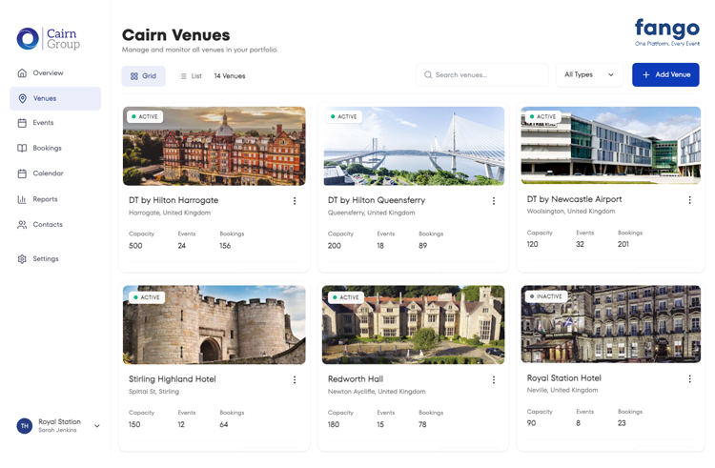The width and height of the screenshot is (715, 468).
Task: Click the Cairn Group logo
Action: point(49,39)
